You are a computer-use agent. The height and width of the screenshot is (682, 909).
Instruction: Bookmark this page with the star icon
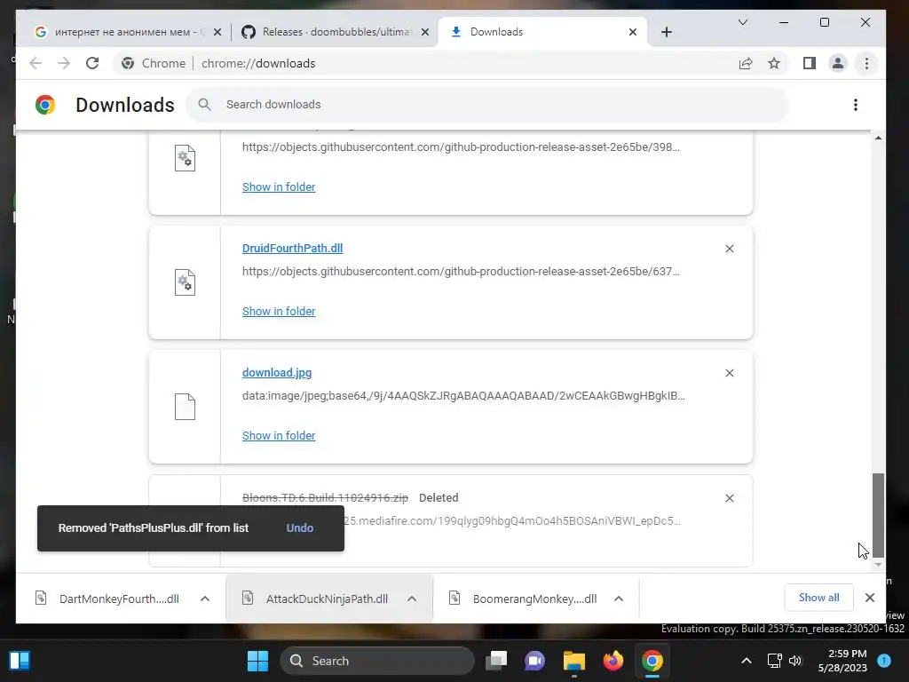(x=774, y=63)
